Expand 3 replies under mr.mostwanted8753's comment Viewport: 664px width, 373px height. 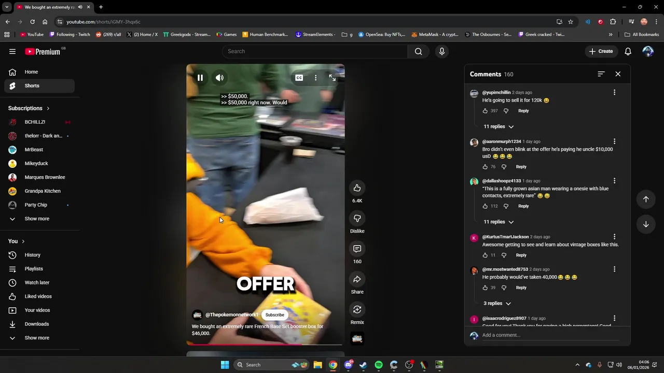click(497, 304)
